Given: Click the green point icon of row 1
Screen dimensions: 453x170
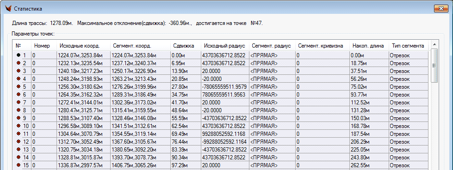Looking at the screenshot, I should point(19,55).
